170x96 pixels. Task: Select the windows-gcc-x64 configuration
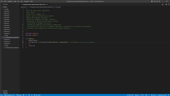point(162,95)
